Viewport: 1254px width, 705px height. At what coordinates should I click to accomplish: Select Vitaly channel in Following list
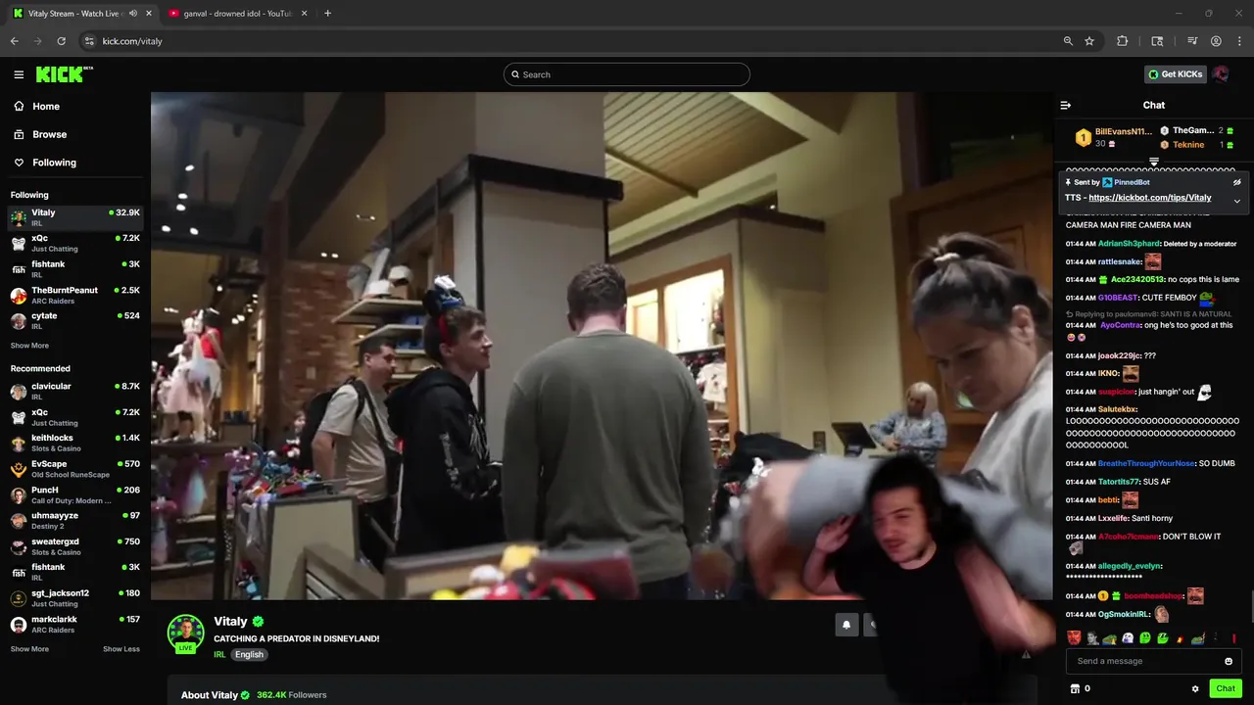coord(75,217)
